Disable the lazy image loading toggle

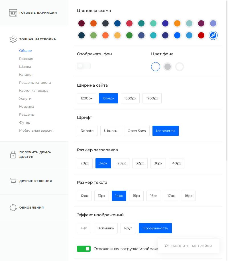(x=84, y=249)
